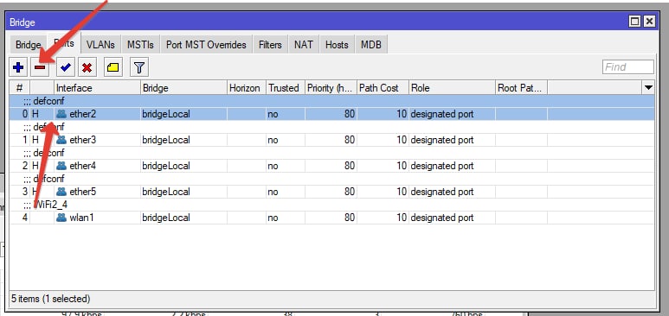Maximize the Bridge window
The image size is (669, 316).
coord(635,22)
